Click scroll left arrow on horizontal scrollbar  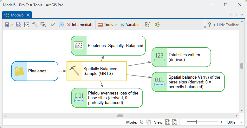click(x=5, y=116)
